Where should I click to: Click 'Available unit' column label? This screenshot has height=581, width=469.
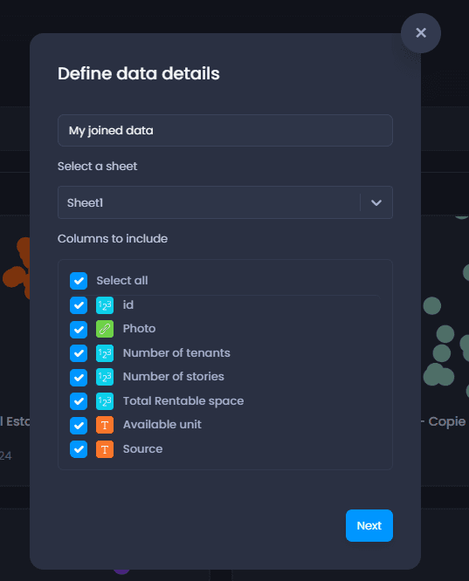click(x=162, y=425)
